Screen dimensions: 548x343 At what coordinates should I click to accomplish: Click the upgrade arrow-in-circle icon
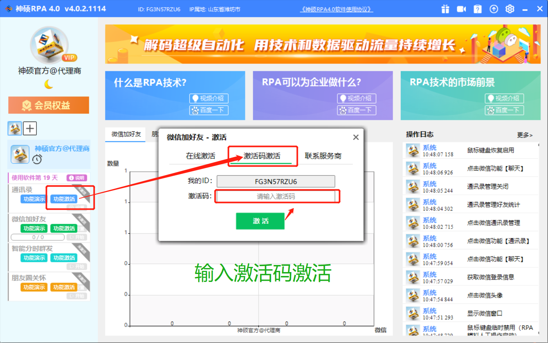(x=494, y=9)
